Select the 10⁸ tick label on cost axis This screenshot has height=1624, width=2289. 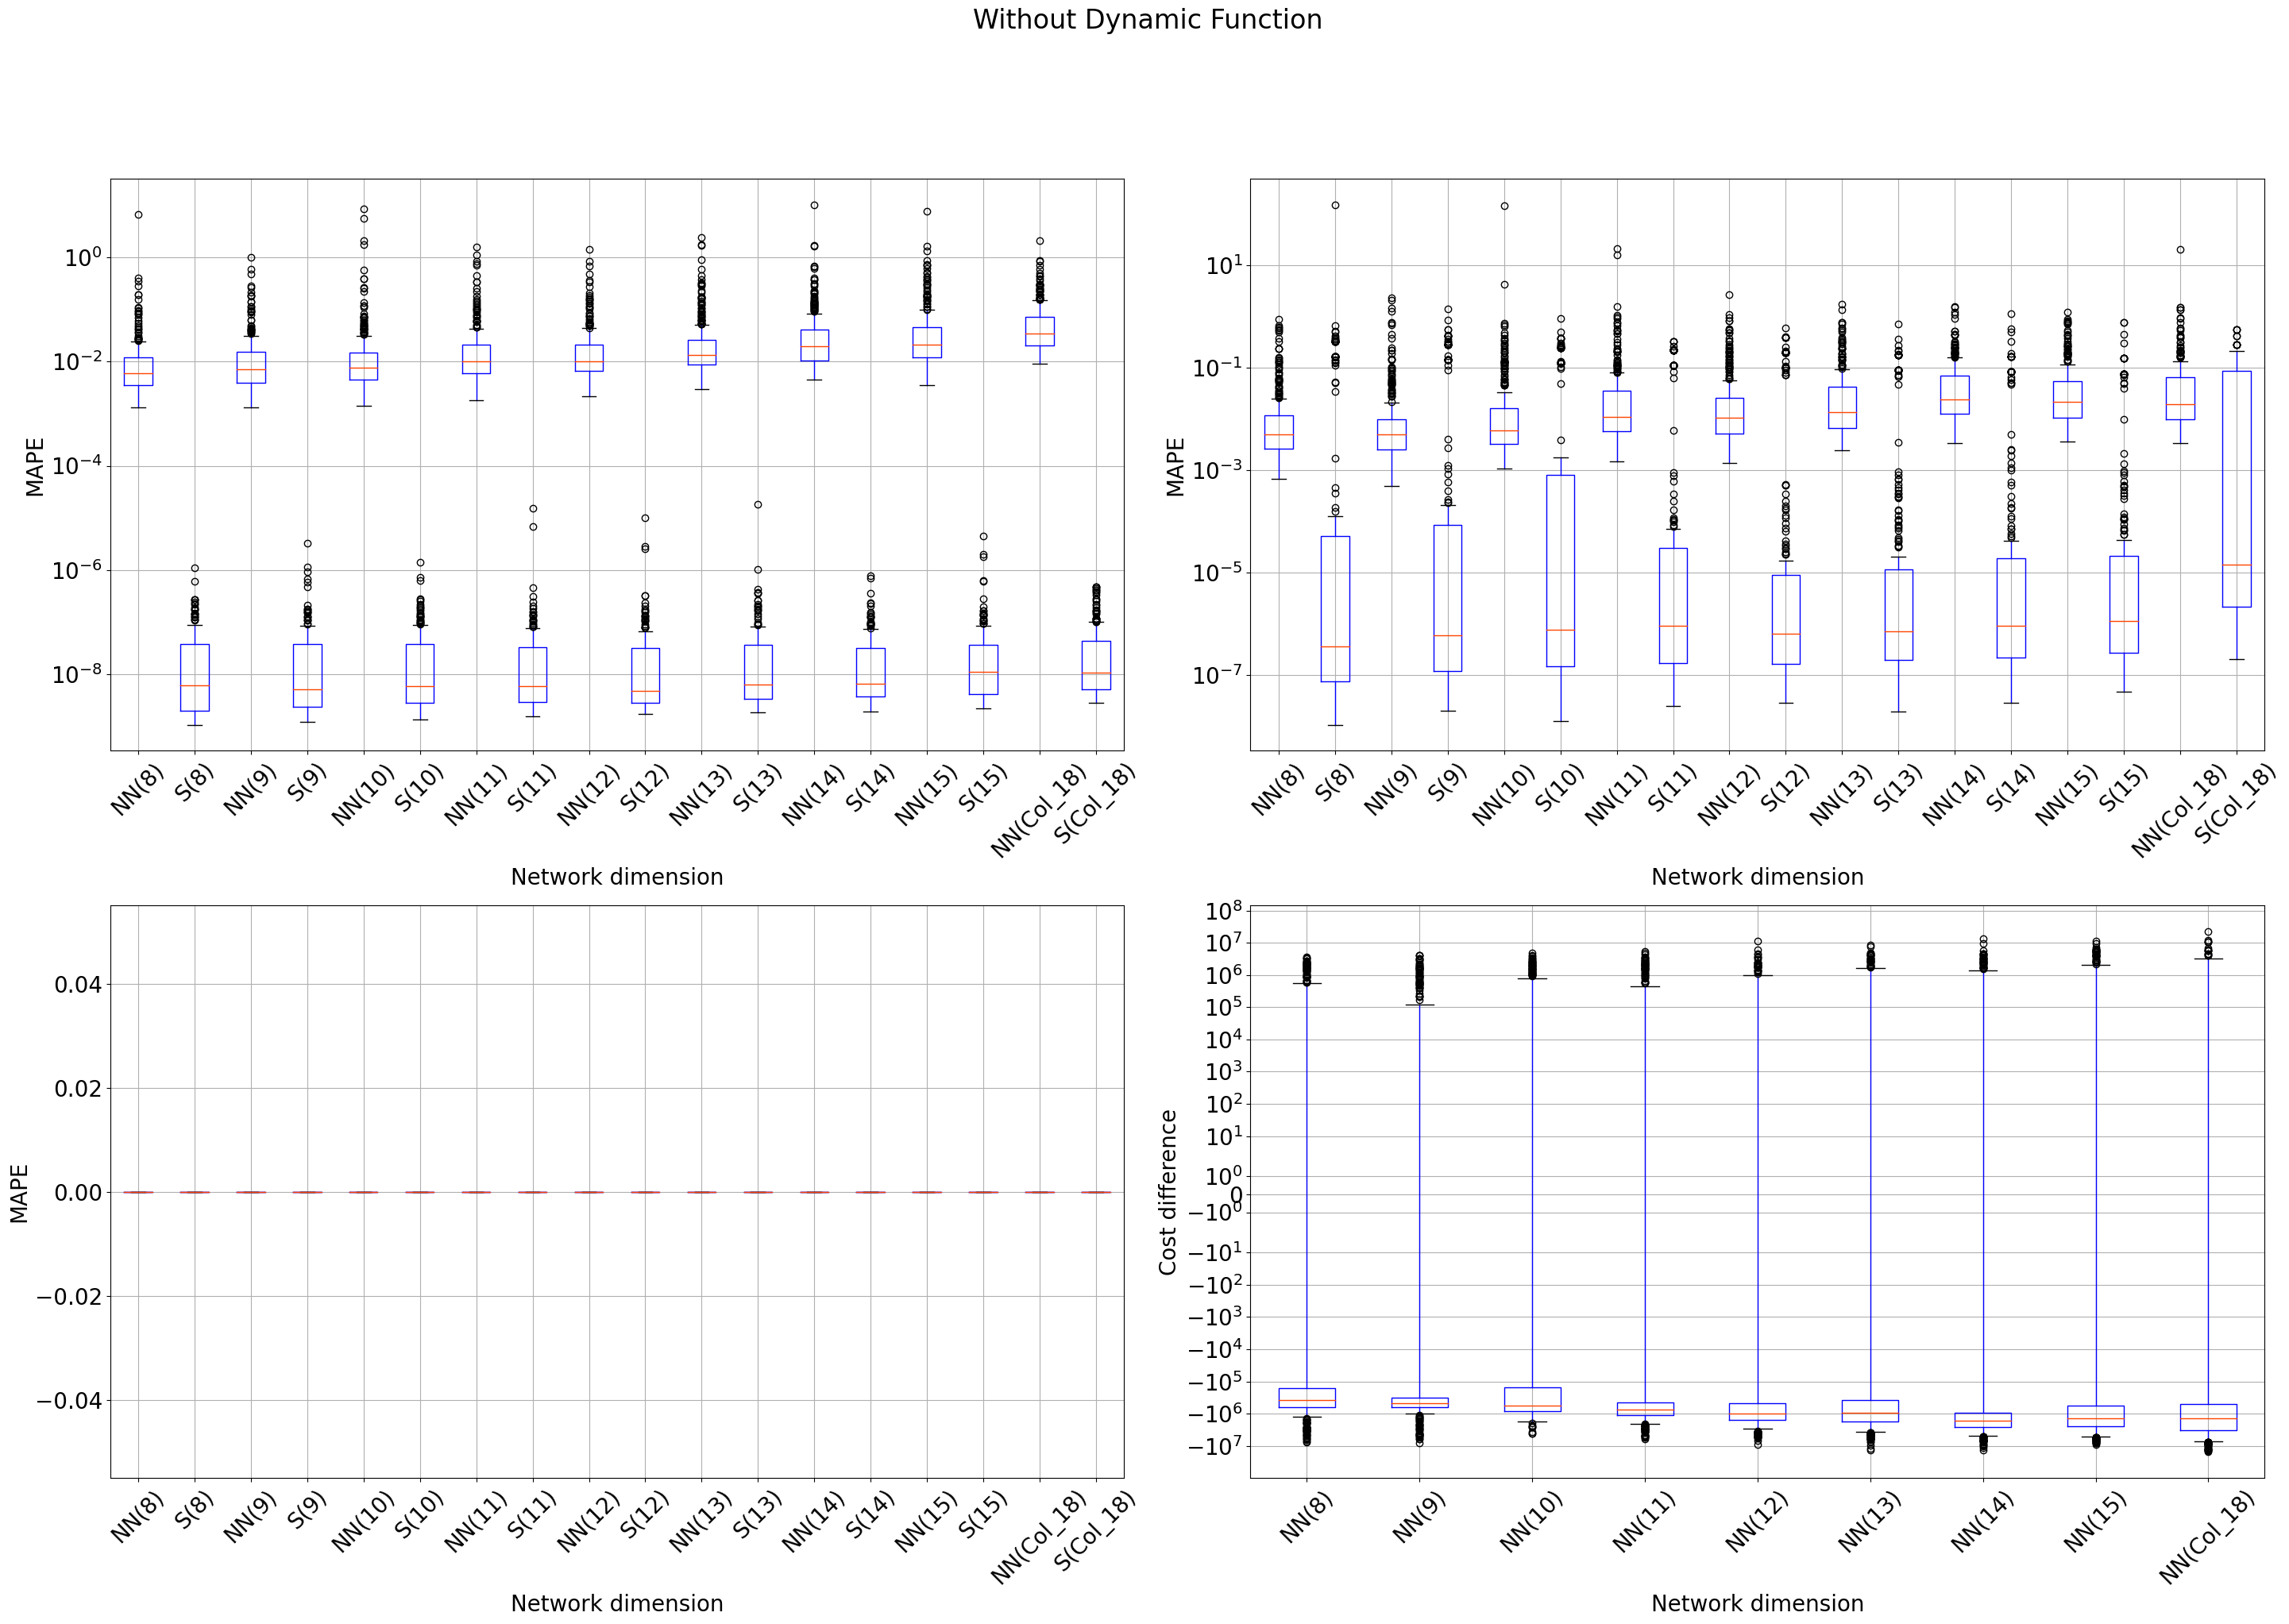[1224, 911]
